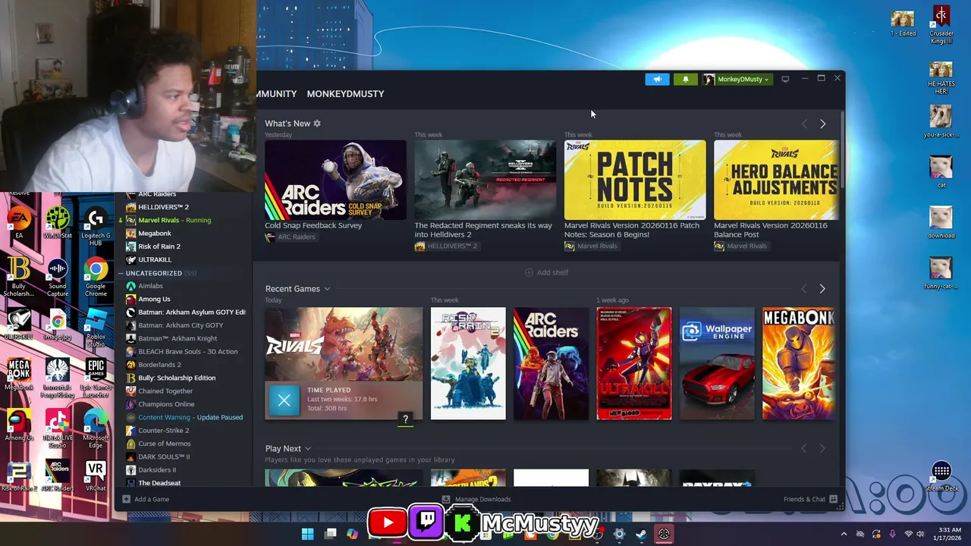The image size is (971, 546).
Task: Advance What's New shelf with right arrow
Action: [x=822, y=124]
